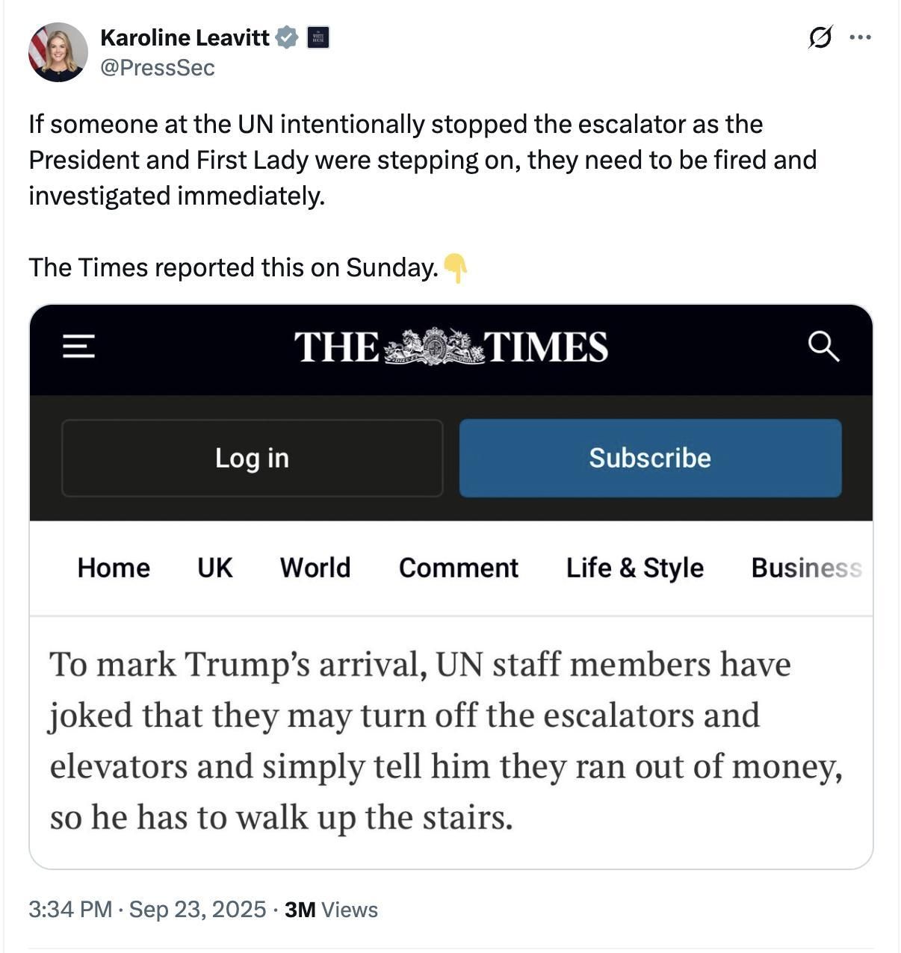Click the Times search magnifier icon
Viewport: 901px width, 953px height.
pyautogui.click(x=823, y=347)
